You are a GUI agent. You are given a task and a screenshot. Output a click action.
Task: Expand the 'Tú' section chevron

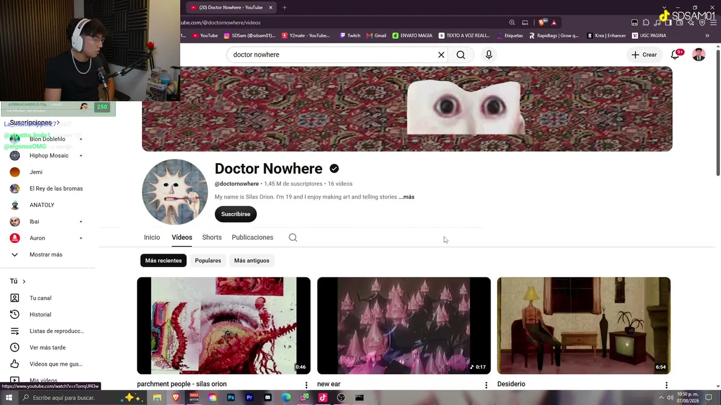point(24,281)
